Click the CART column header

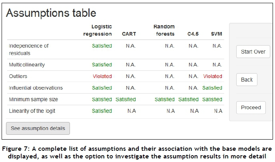pyautogui.click(x=129, y=34)
